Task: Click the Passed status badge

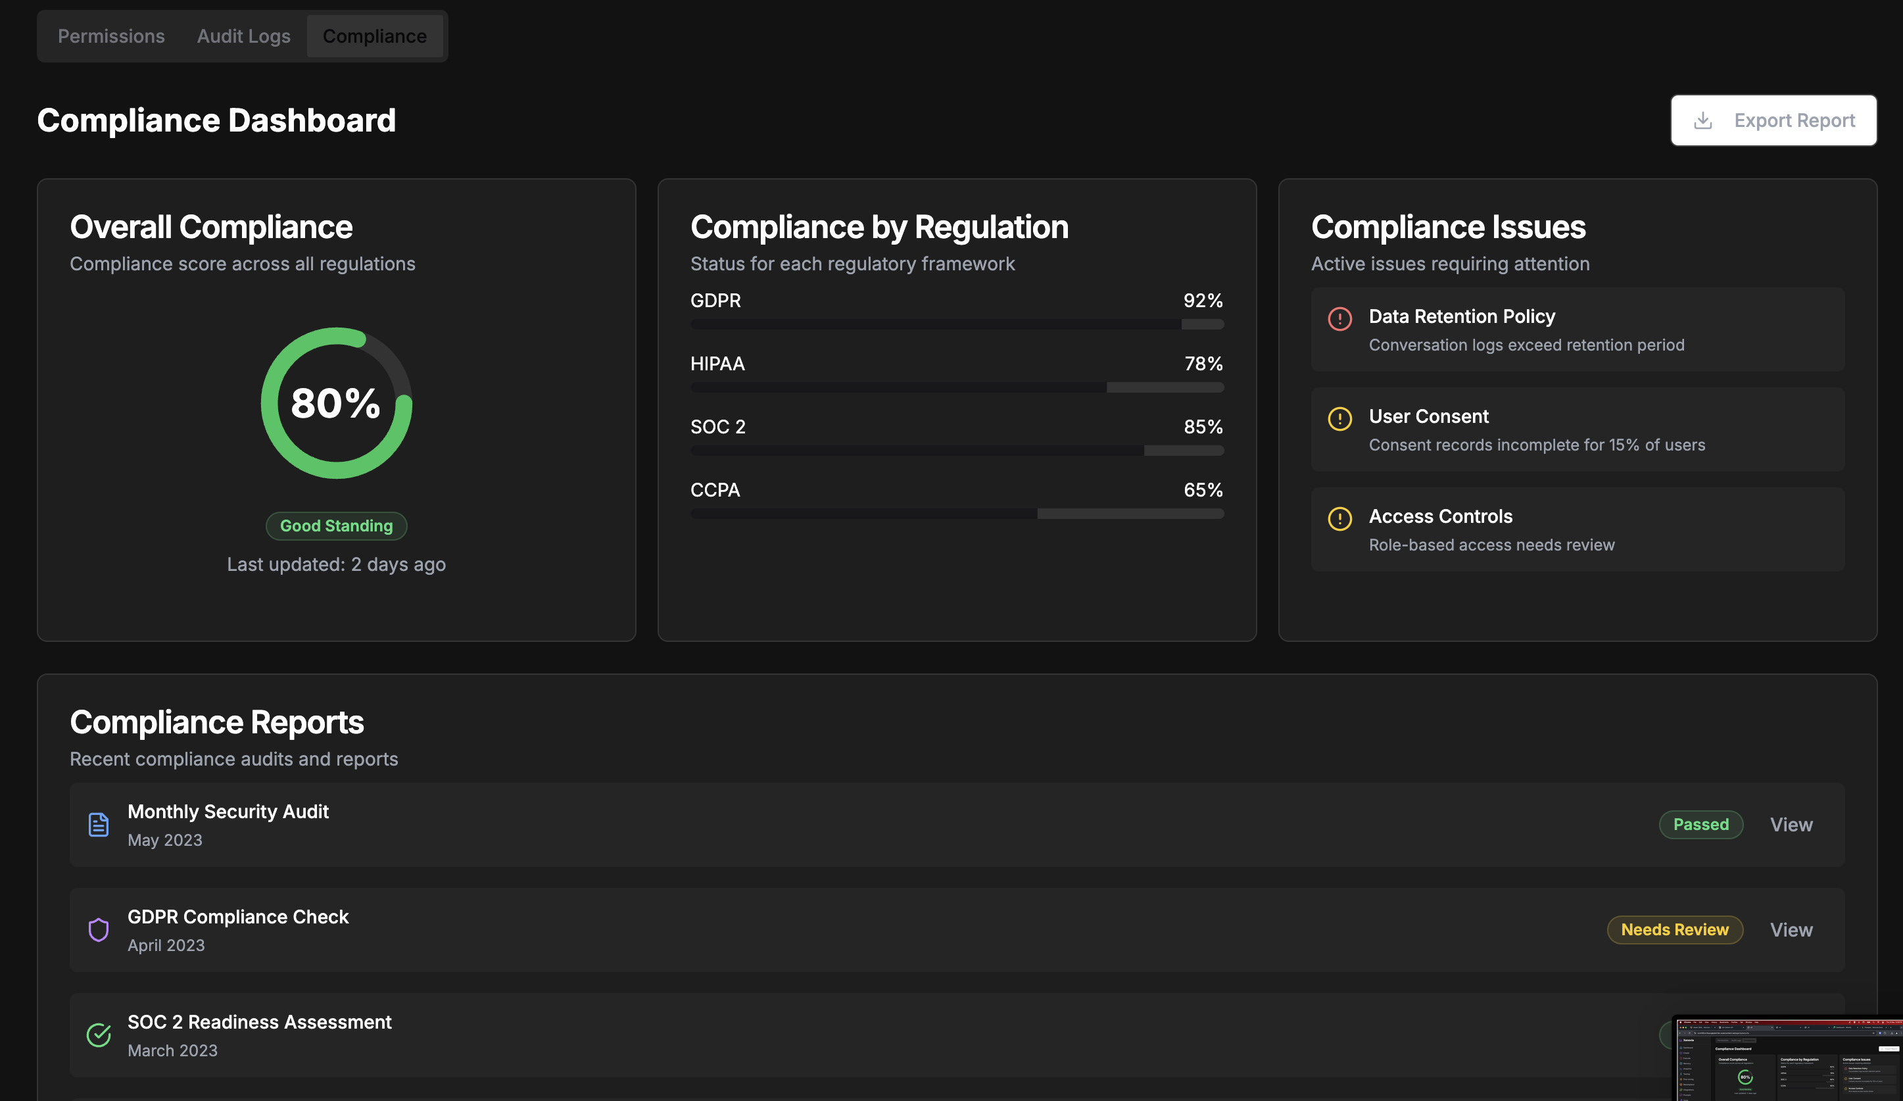Action: click(x=1701, y=825)
